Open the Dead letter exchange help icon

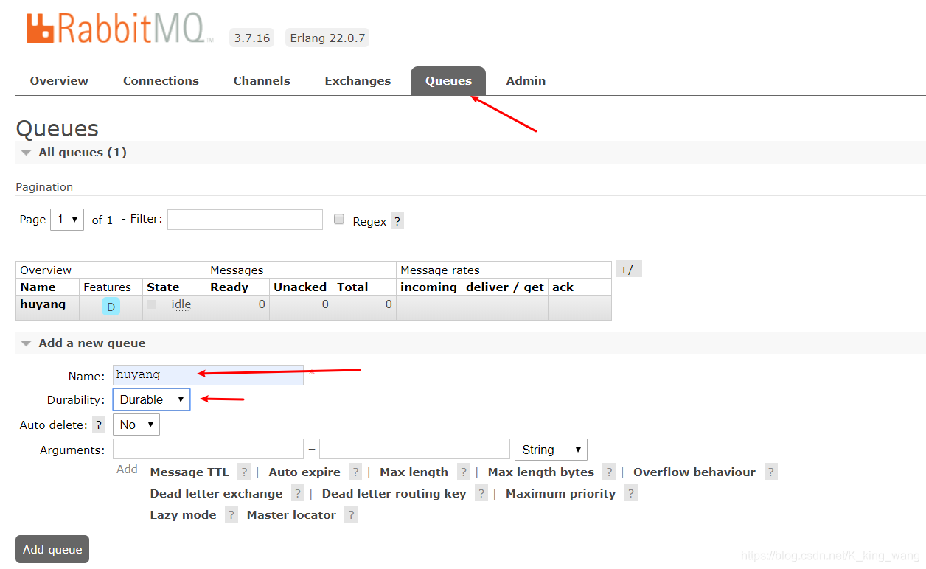[x=297, y=494]
